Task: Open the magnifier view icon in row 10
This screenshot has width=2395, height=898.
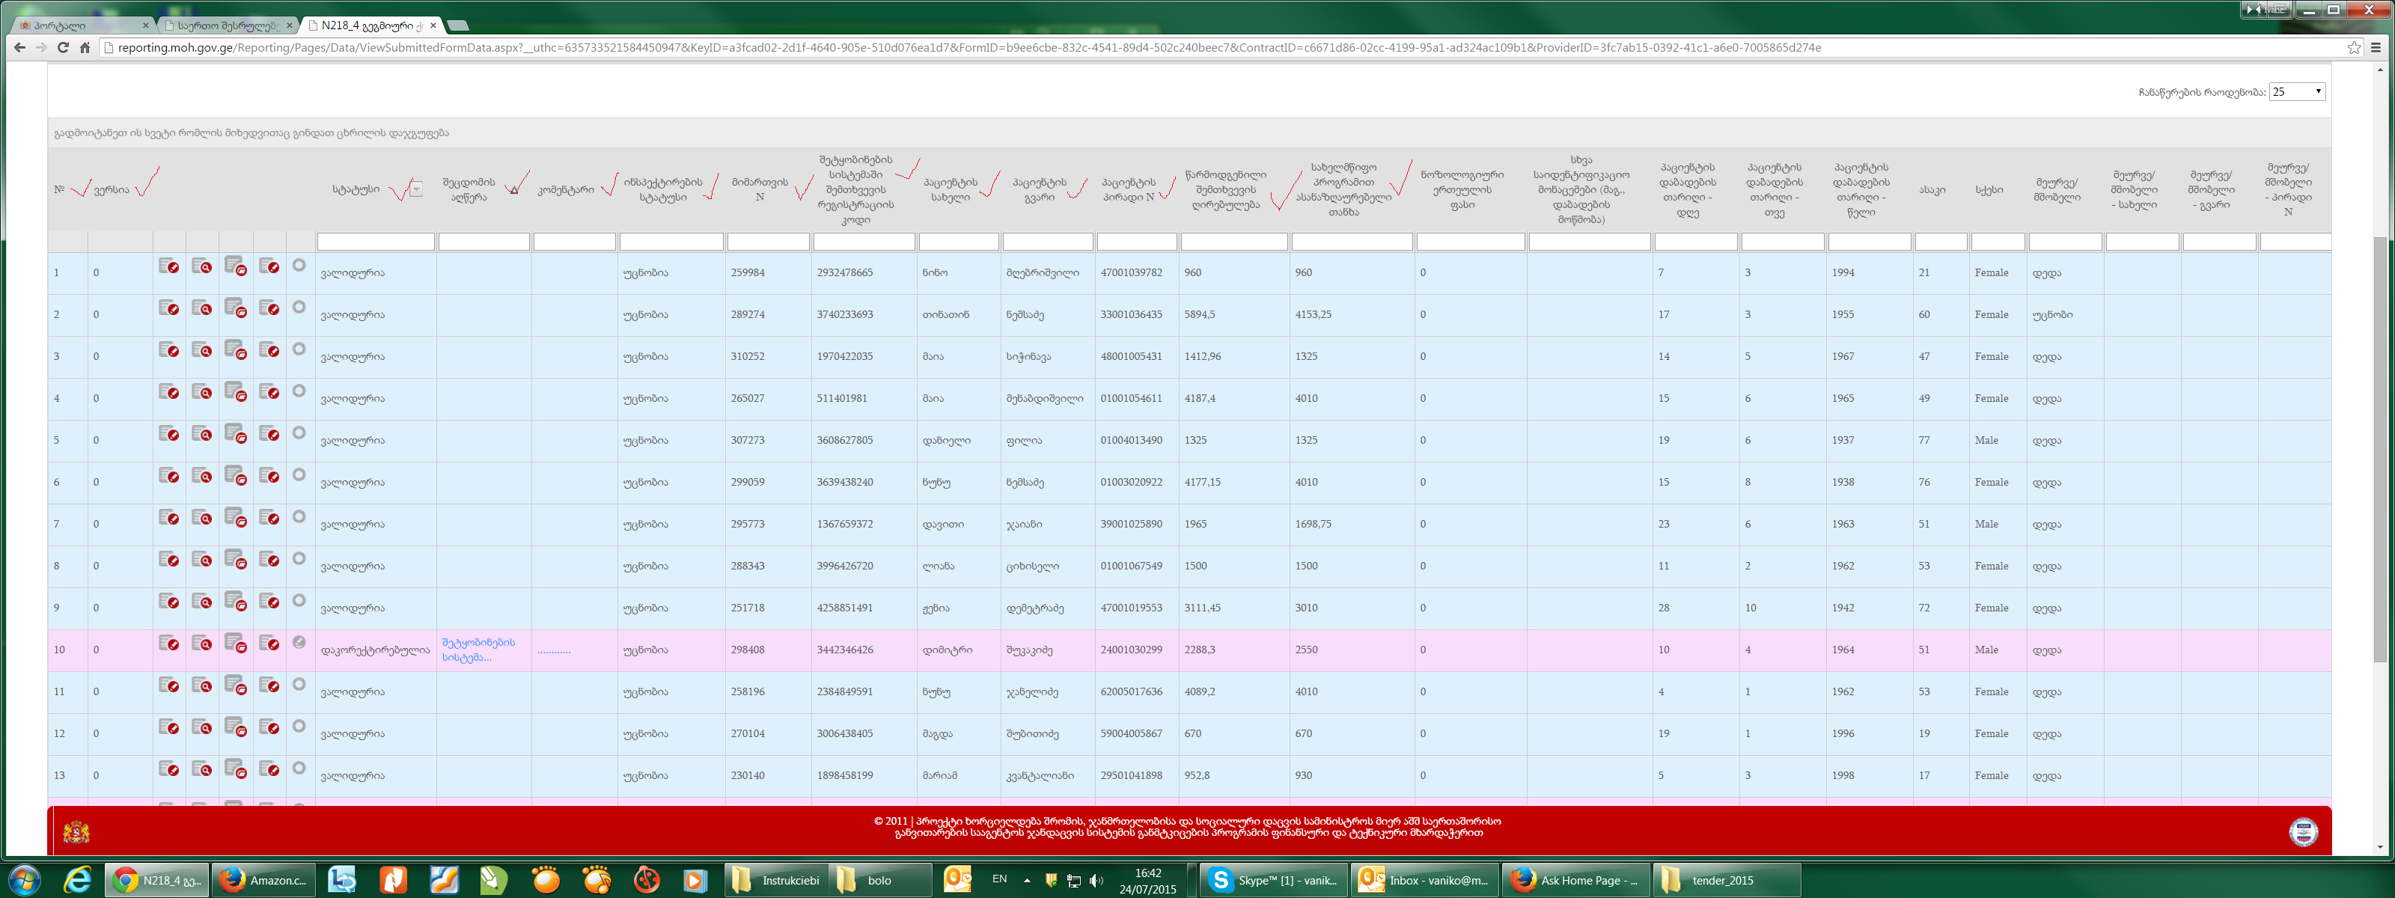Action: tap(202, 644)
